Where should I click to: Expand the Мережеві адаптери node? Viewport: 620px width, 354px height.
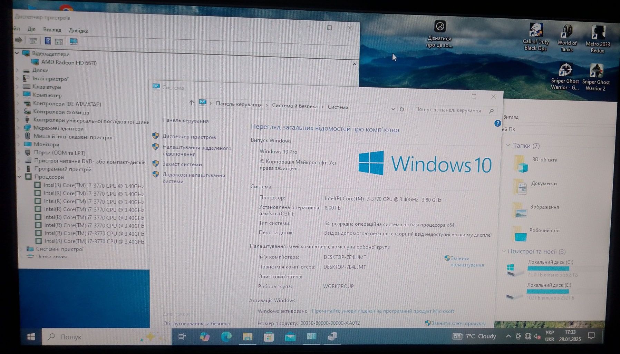pyautogui.click(x=19, y=128)
